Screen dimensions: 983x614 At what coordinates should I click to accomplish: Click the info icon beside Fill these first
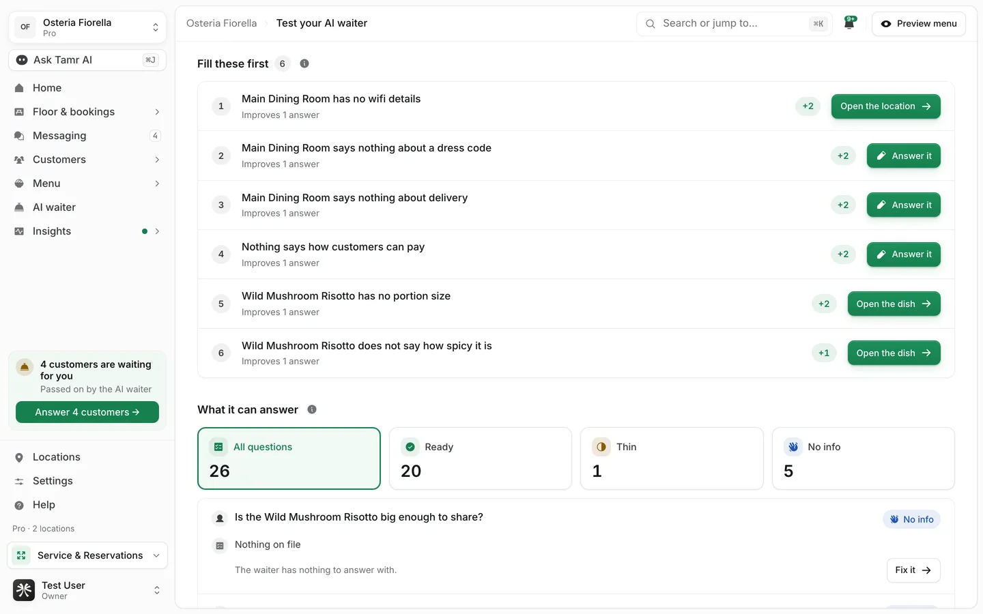pyautogui.click(x=304, y=63)
